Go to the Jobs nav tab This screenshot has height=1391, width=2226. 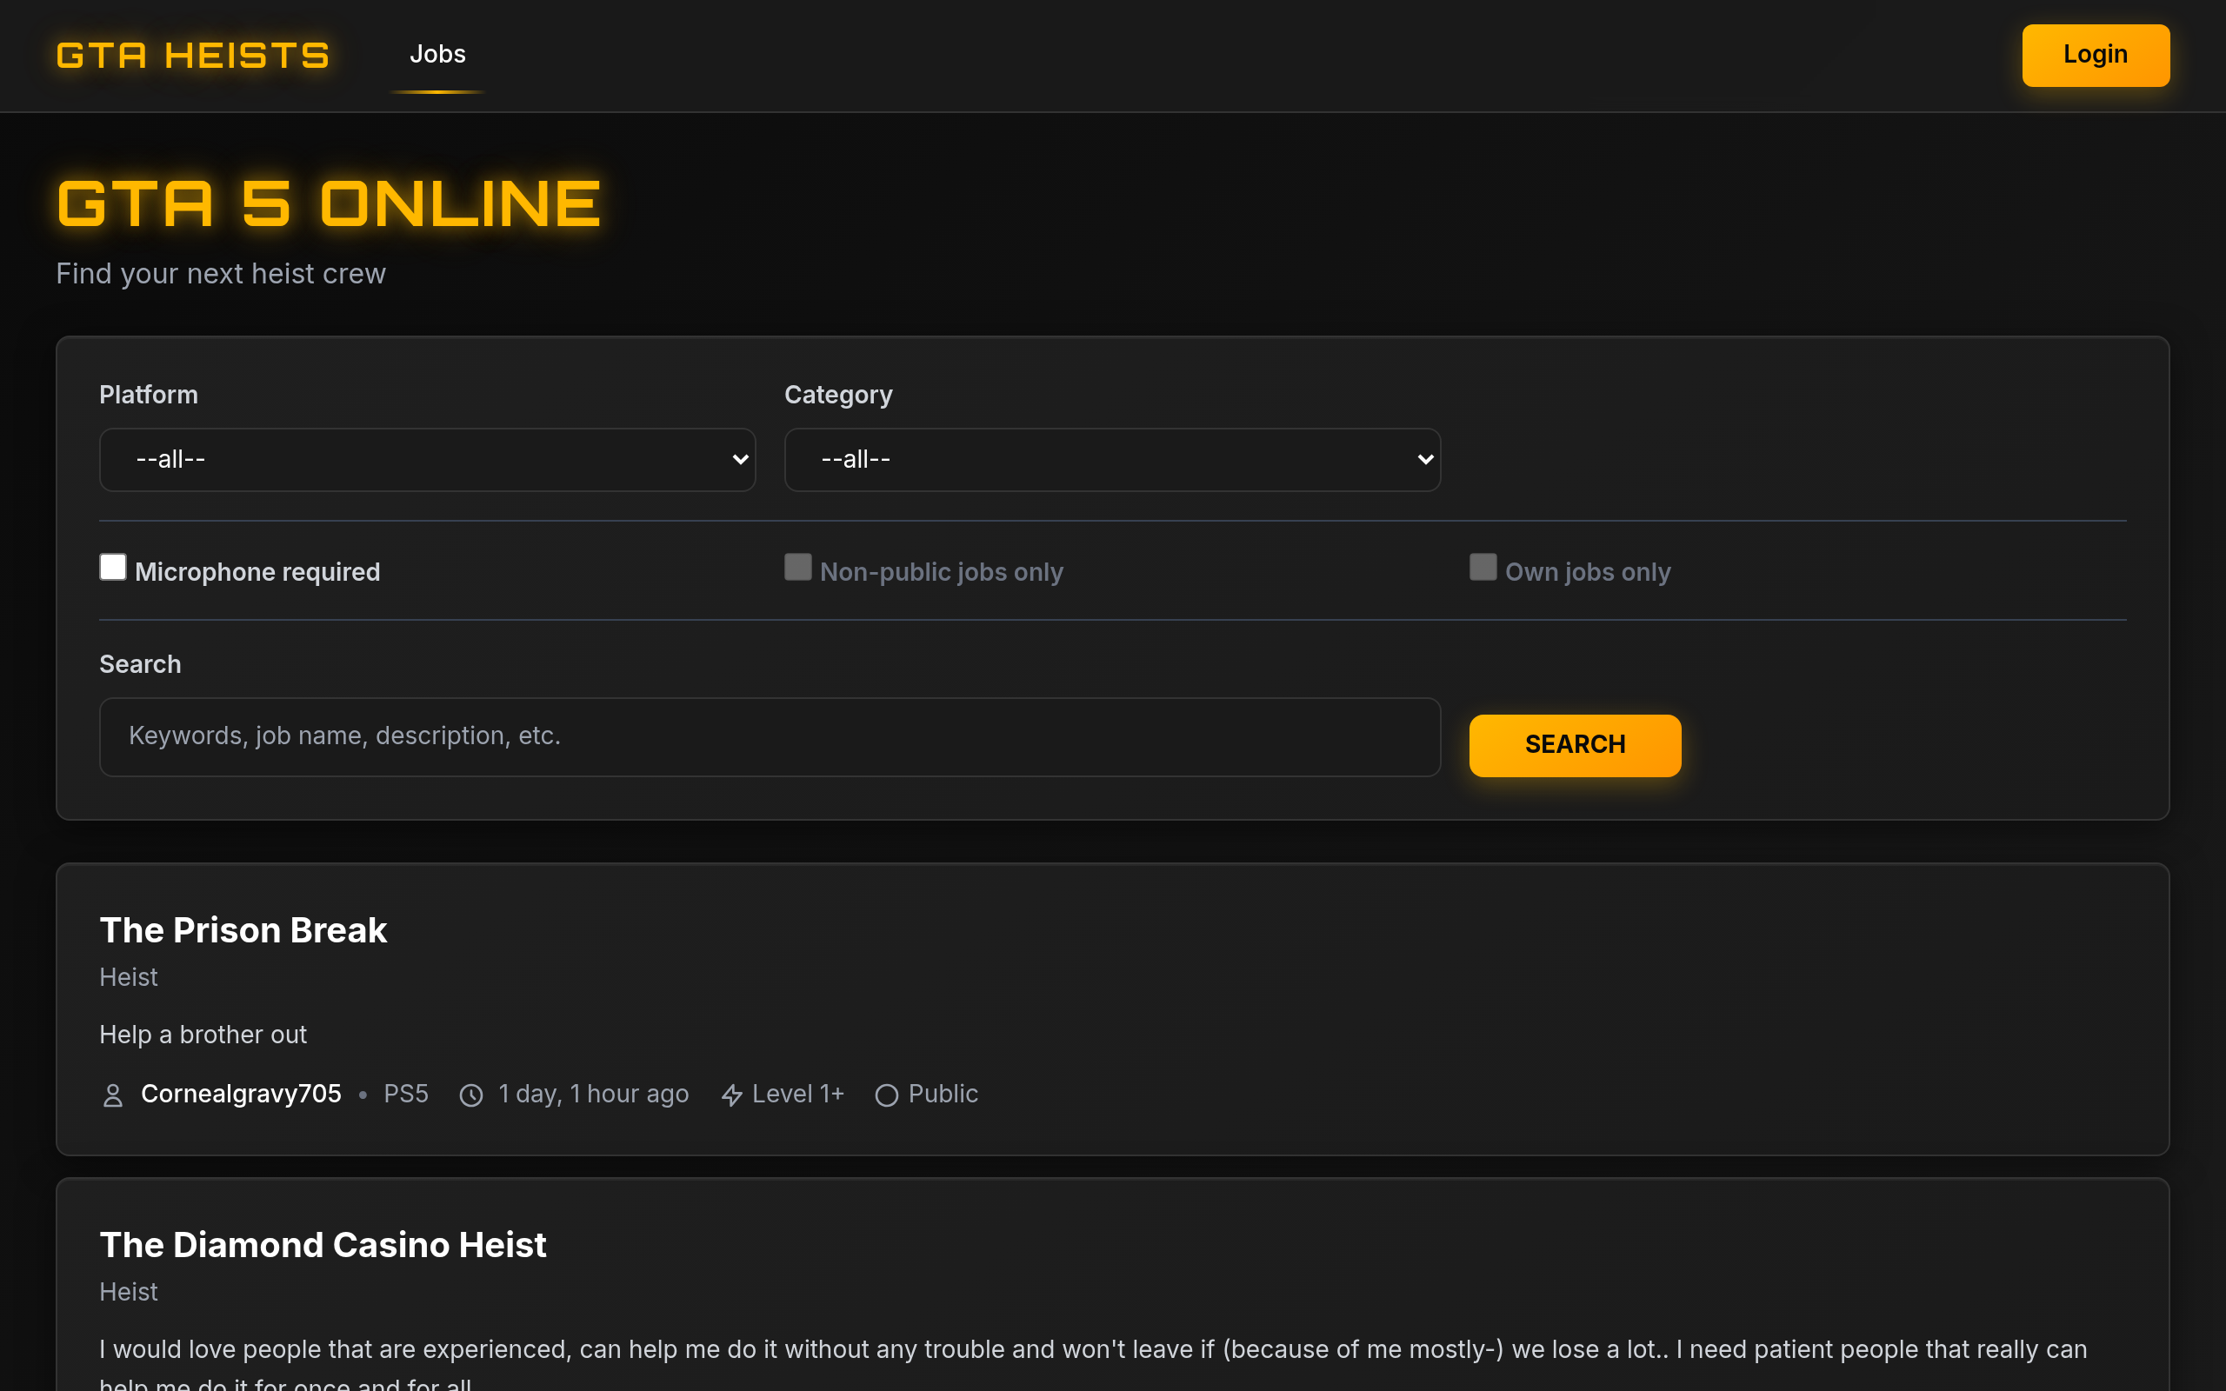point(437,55)
